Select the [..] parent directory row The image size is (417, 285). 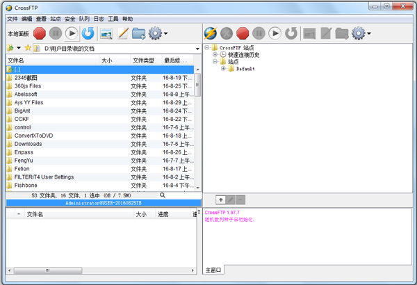pos(100,70)
